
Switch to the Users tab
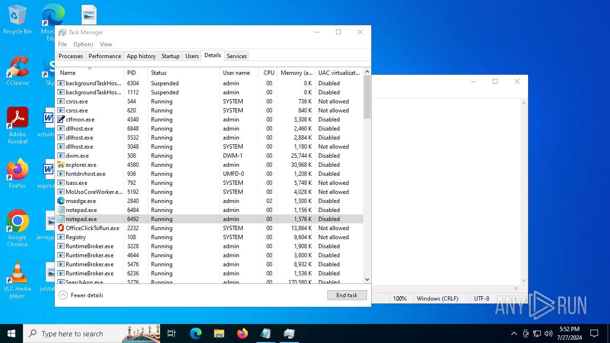(x=192, y=56)
